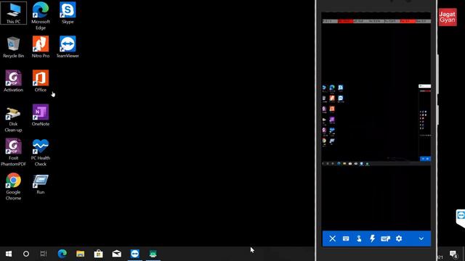This screenshot has width=465, height=261.
Task: Select the Run desktop shortcut
Action: tap(41, 183)
